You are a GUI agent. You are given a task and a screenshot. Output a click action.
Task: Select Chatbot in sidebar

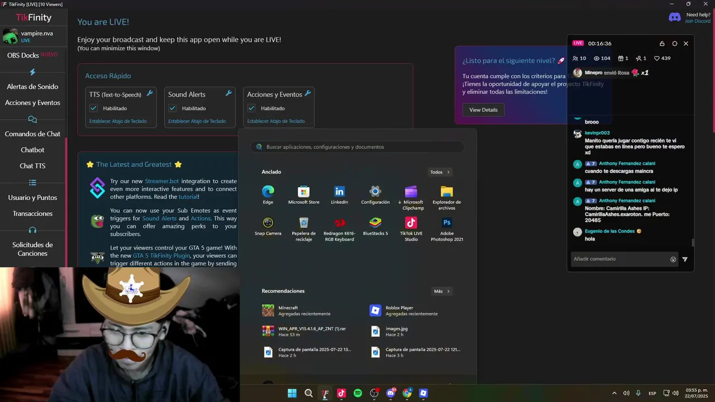[32, 150]
